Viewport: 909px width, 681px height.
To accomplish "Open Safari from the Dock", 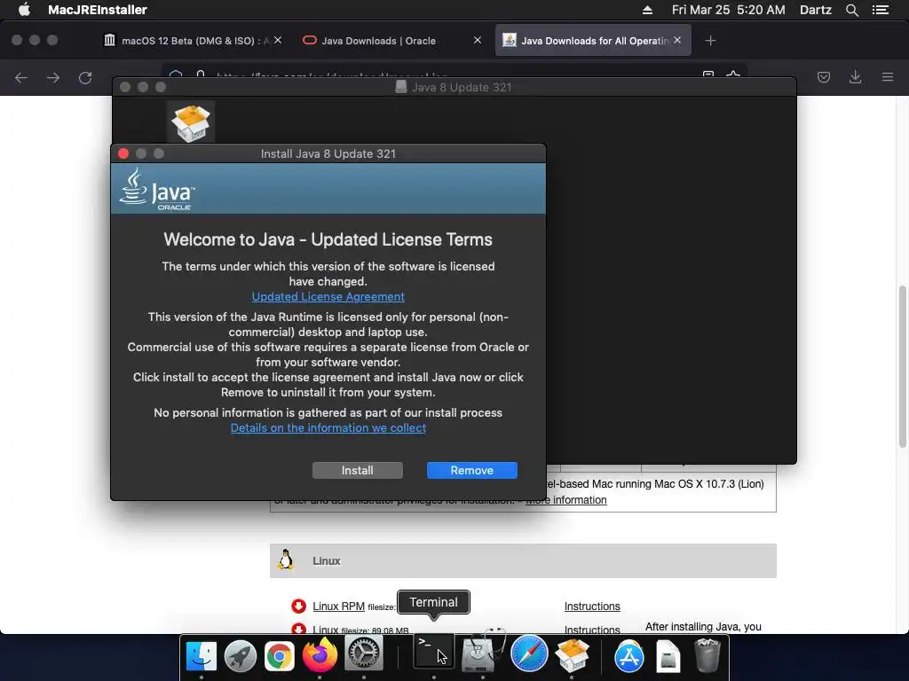I will coord(529,654).
